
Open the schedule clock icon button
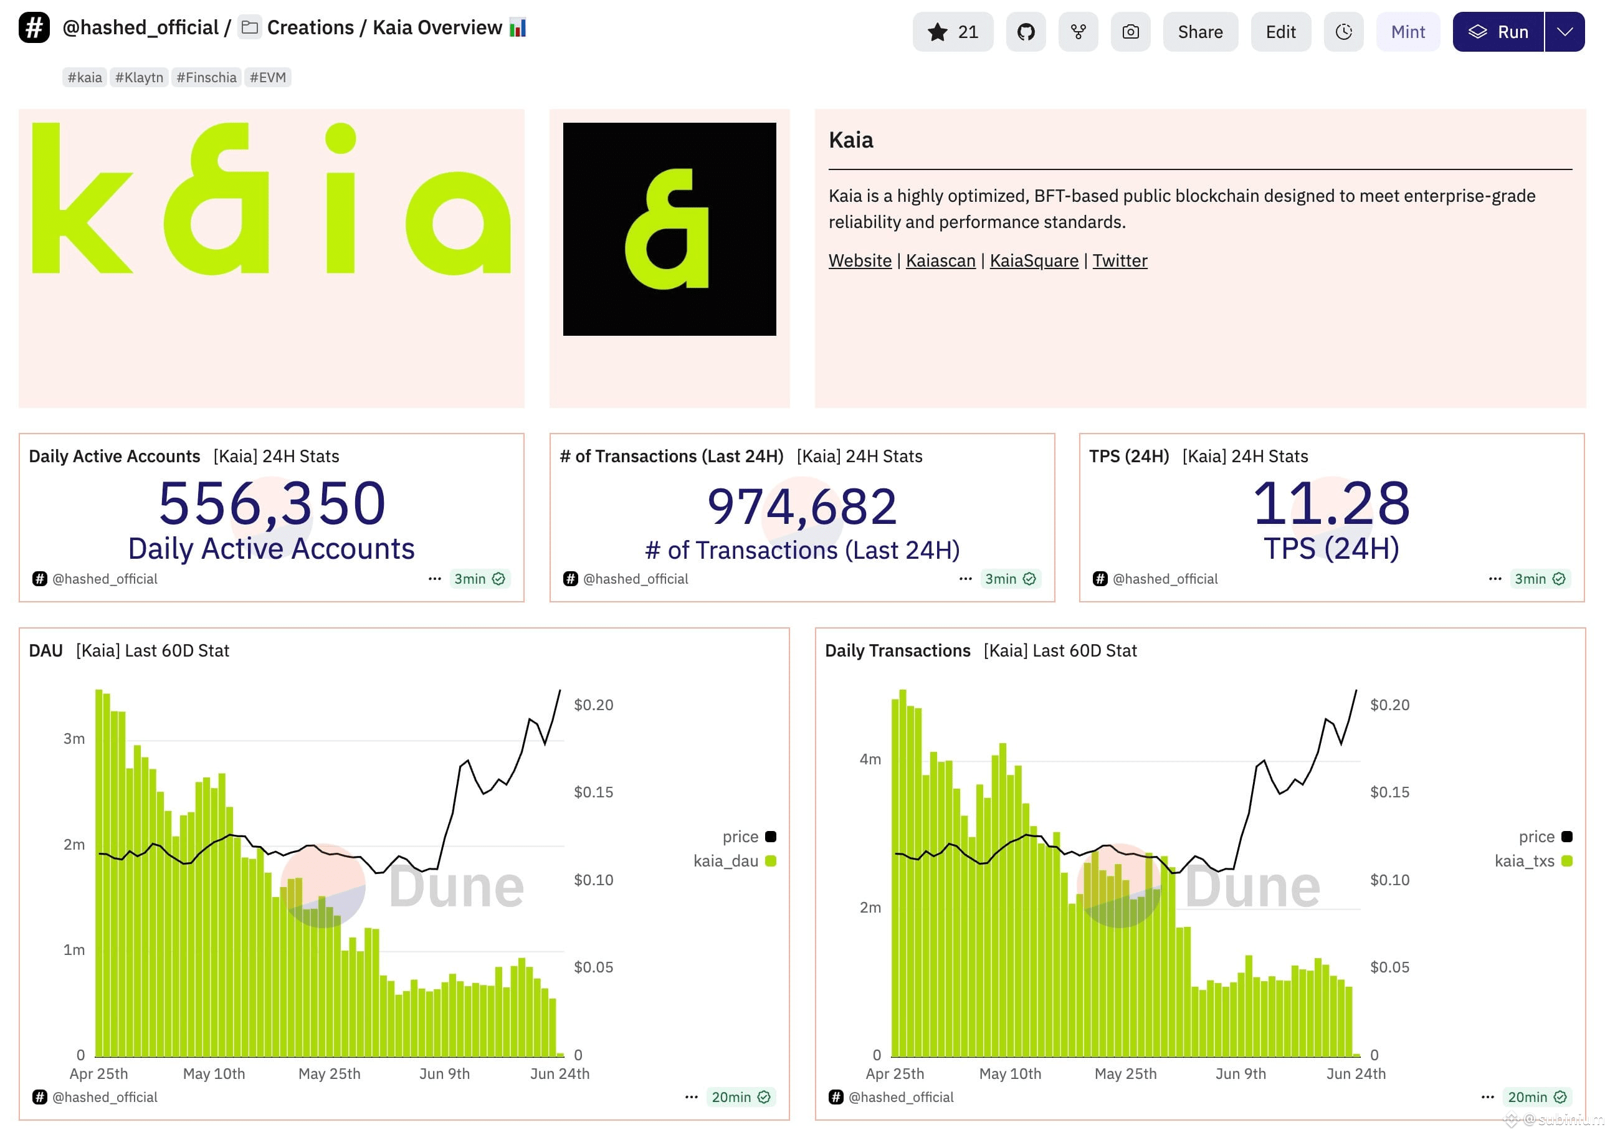coord(1344,32)
